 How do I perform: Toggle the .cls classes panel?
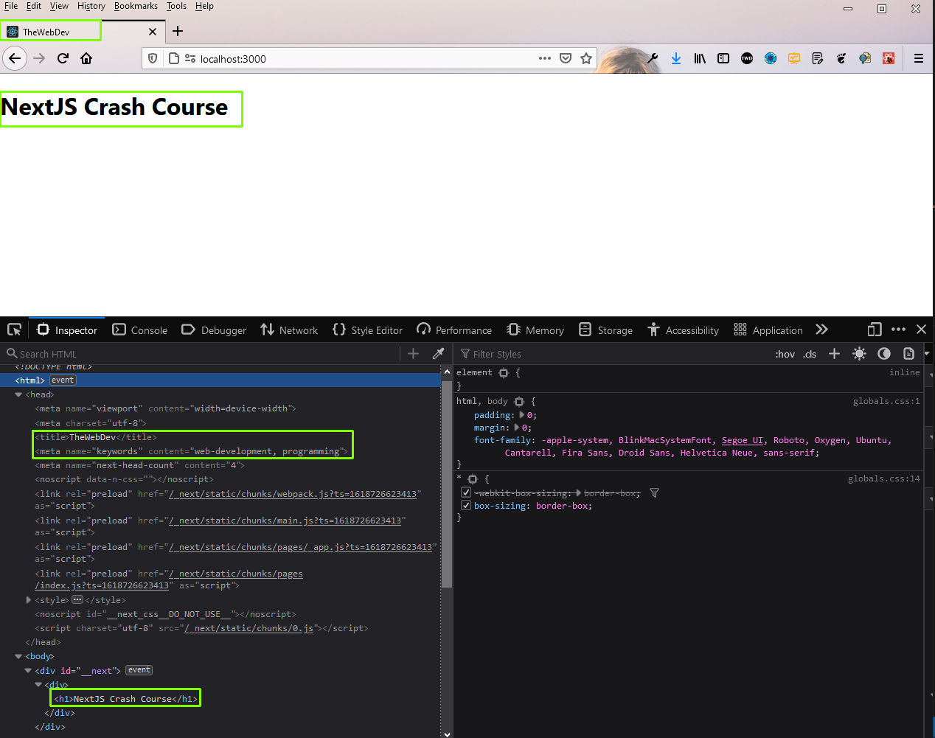(x=810, y=354)
